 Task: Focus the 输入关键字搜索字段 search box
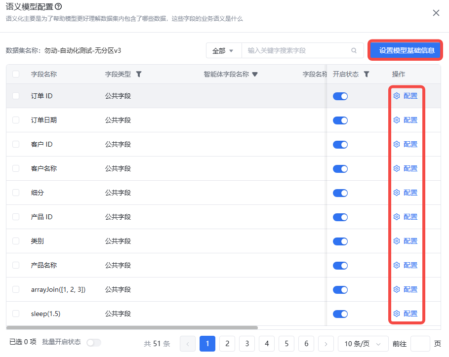pos(297,50)
